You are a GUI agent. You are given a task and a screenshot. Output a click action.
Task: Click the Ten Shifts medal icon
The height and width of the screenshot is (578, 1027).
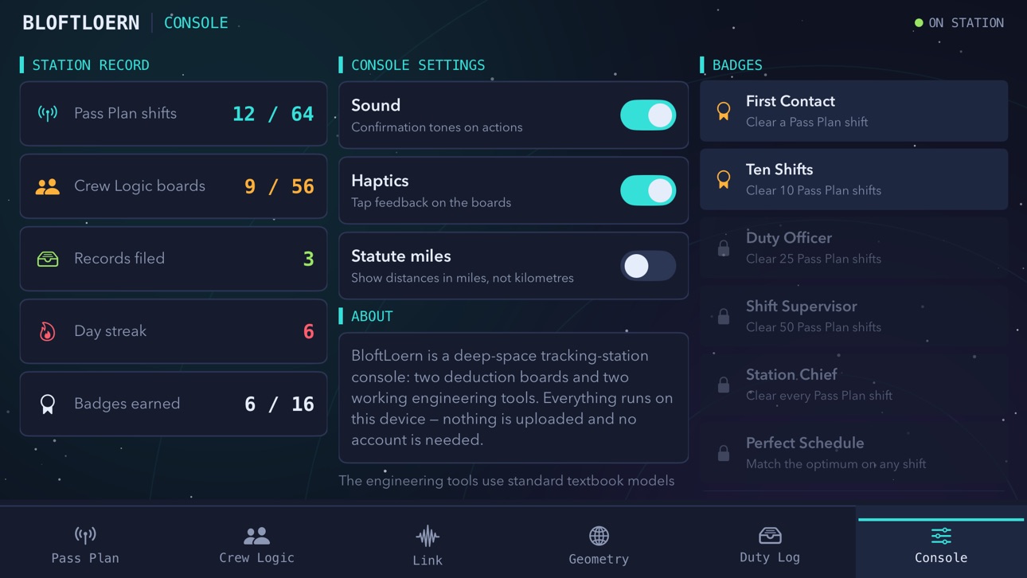(724, 180)
